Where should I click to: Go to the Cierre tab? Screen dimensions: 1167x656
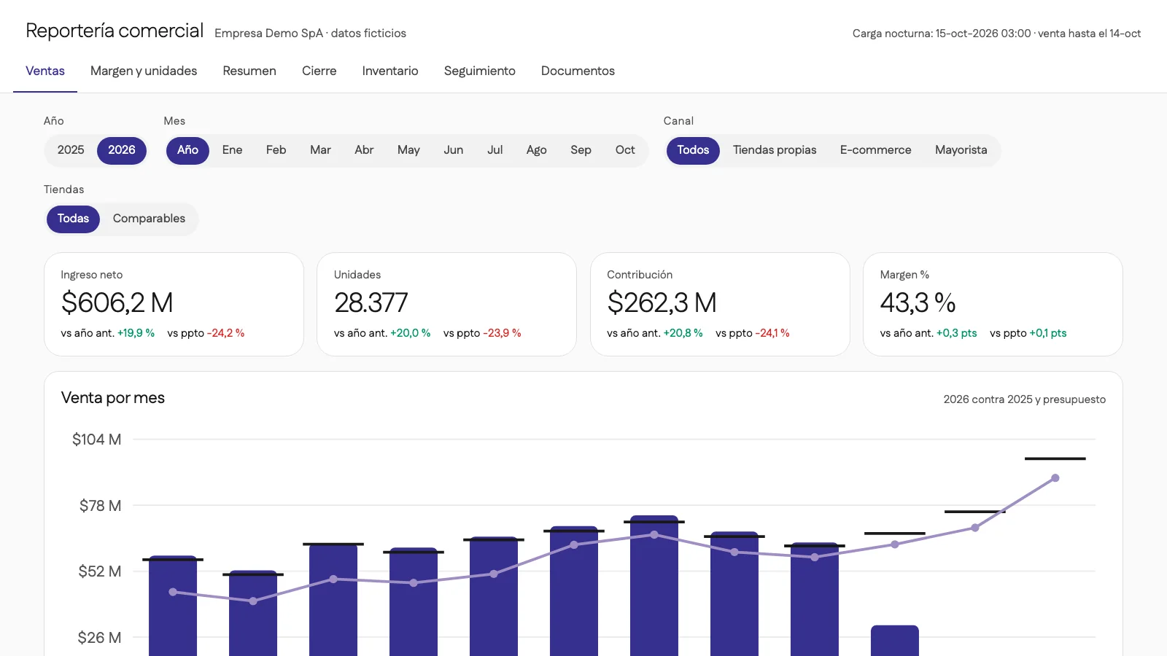(319, 71)
